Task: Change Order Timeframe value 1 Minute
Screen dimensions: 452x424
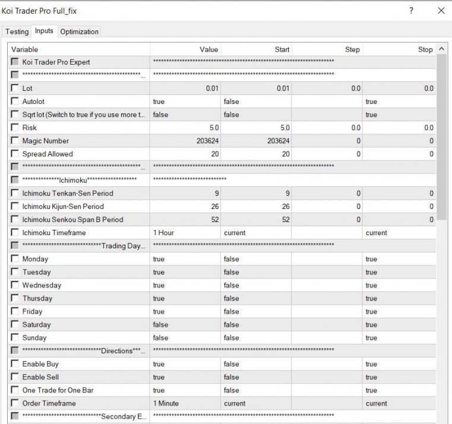Action: click(x=185, y=403)
